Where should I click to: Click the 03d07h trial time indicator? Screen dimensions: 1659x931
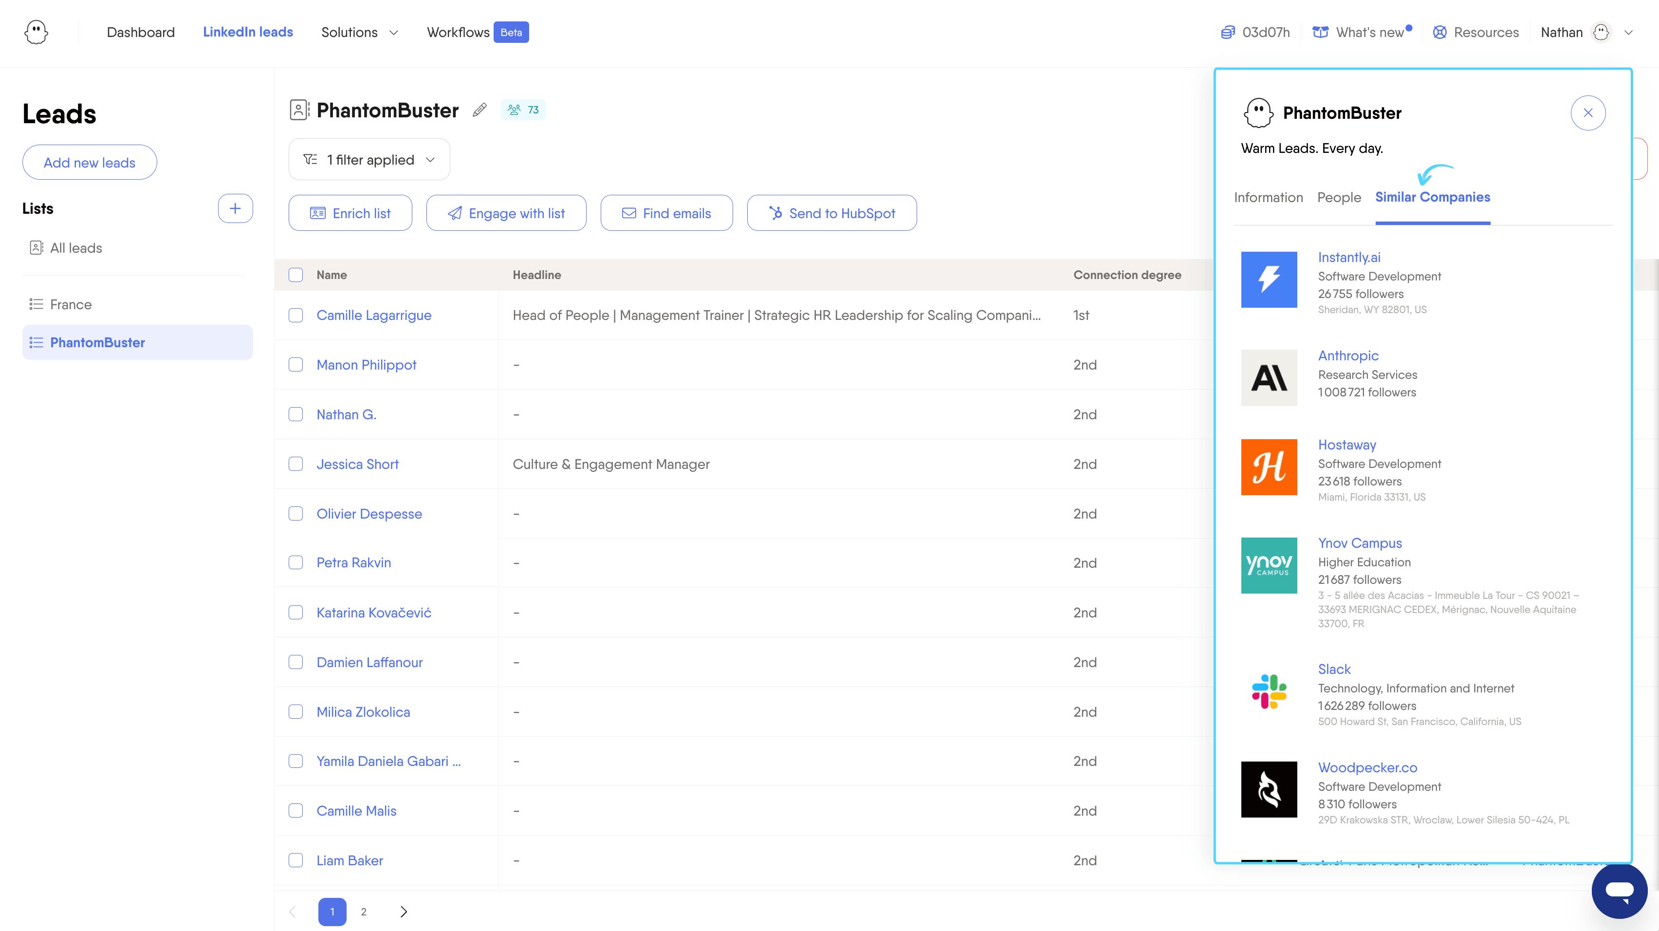[x=1255, y=32]
